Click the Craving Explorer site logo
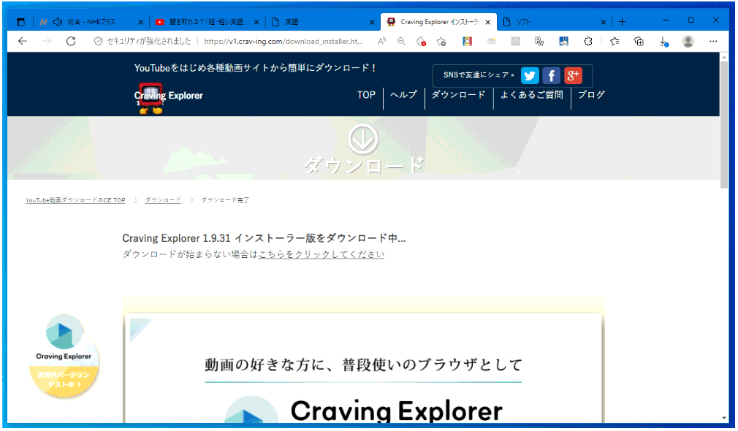The width and height of the screenshot is (738, 431). point(168,96)
